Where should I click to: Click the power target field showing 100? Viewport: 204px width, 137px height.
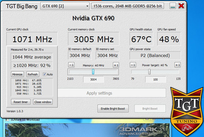pos(155,79)
